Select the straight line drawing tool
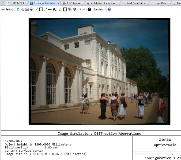This screenshot has height=160, width=181. pyautogui.click(x=50, y=9)
